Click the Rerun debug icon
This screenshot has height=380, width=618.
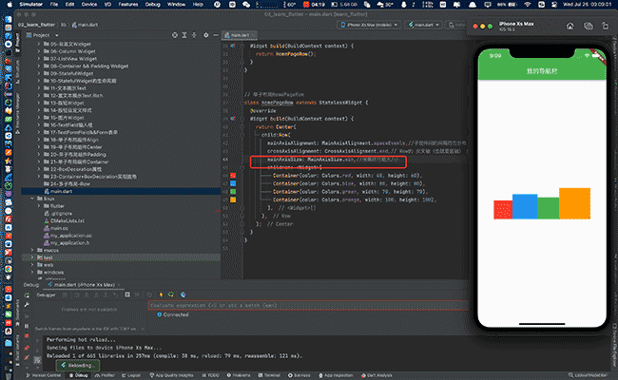pos(27,295)
